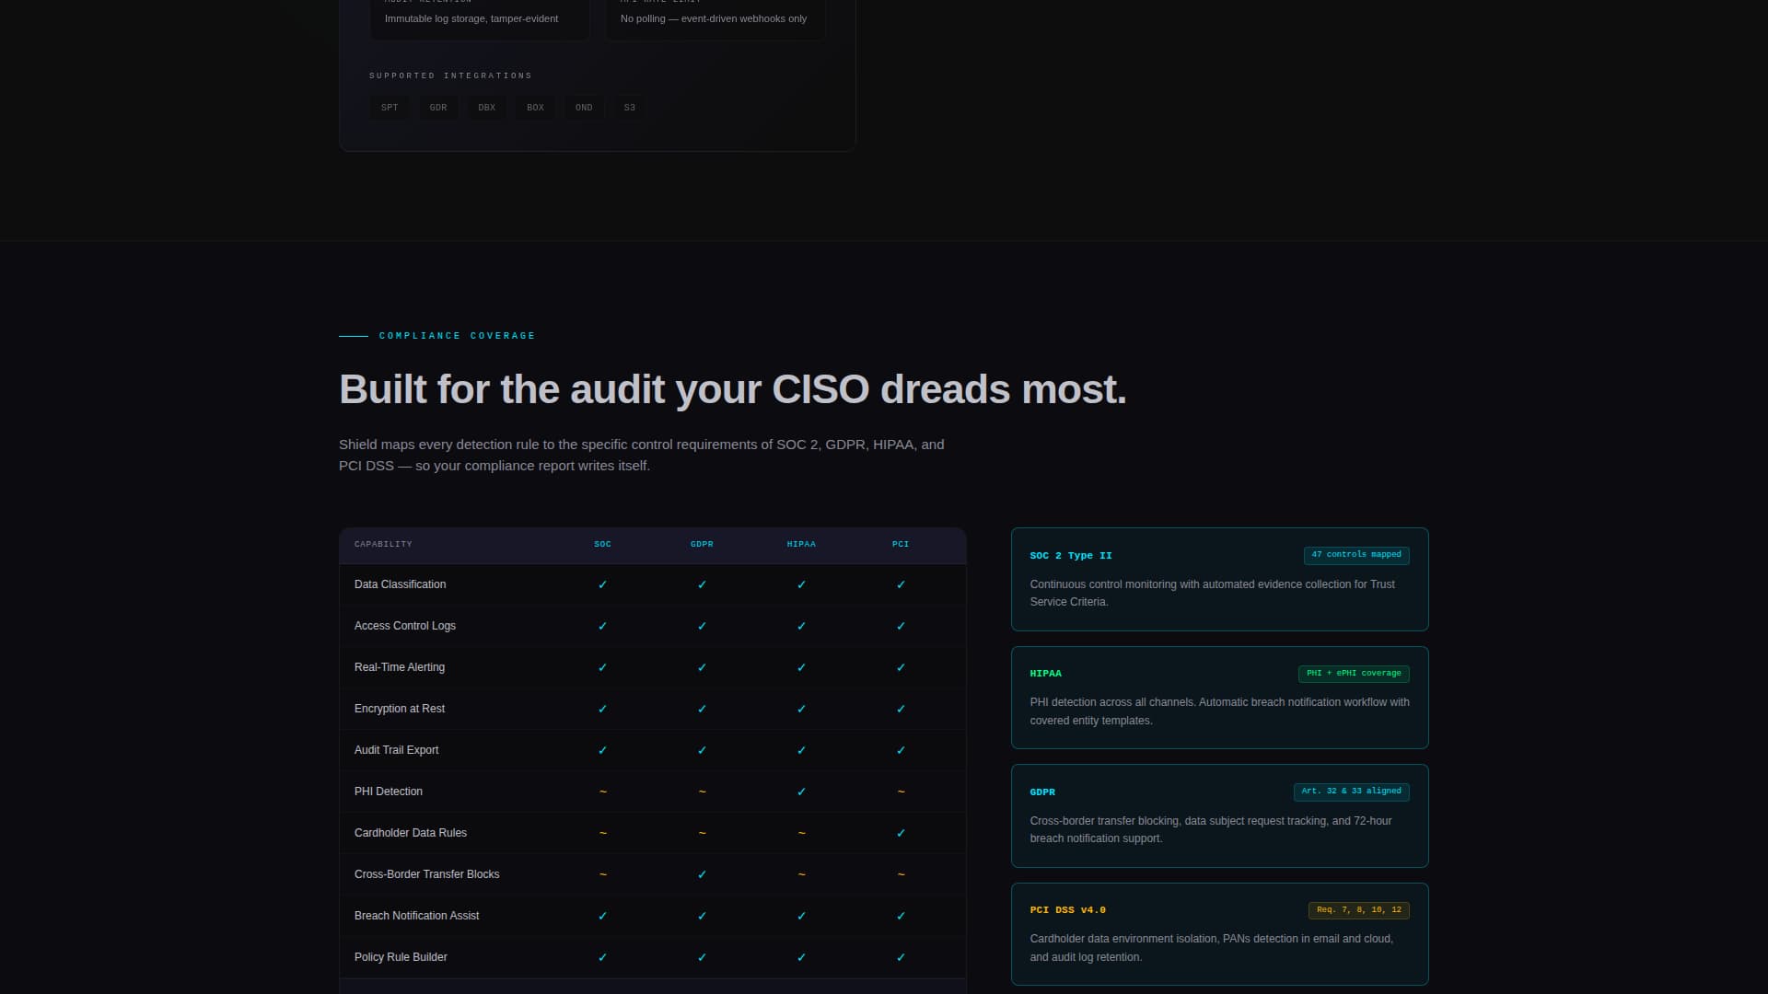1768x994 pixels.
Task: Click the HIPAA partial tilde for Cardholder Data Rules
Action: pos(801,833)
